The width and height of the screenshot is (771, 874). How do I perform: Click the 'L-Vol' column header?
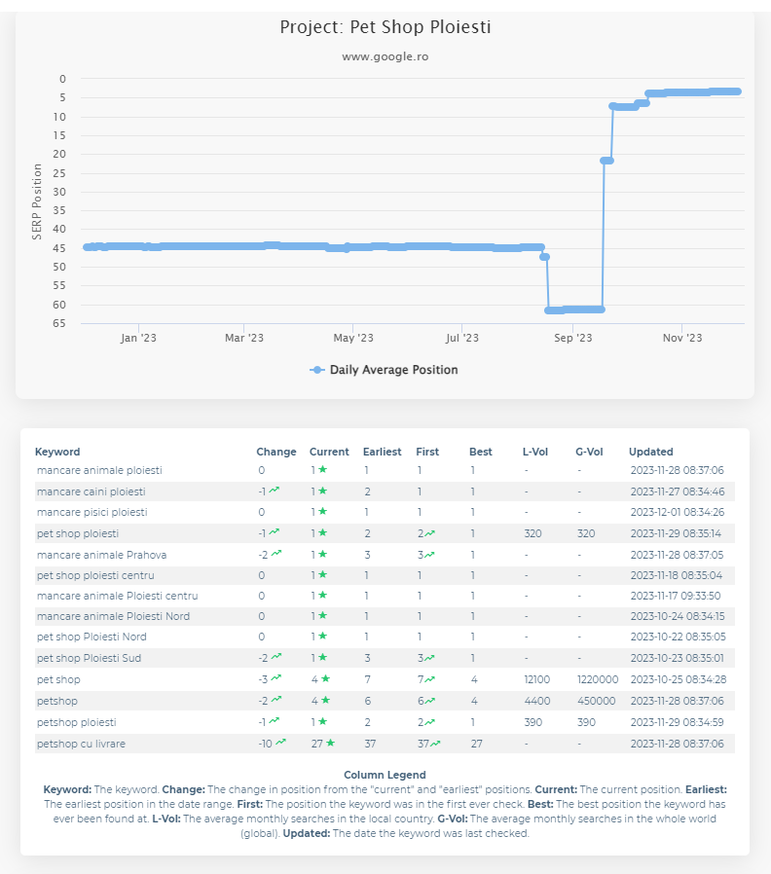coord(535,452)
